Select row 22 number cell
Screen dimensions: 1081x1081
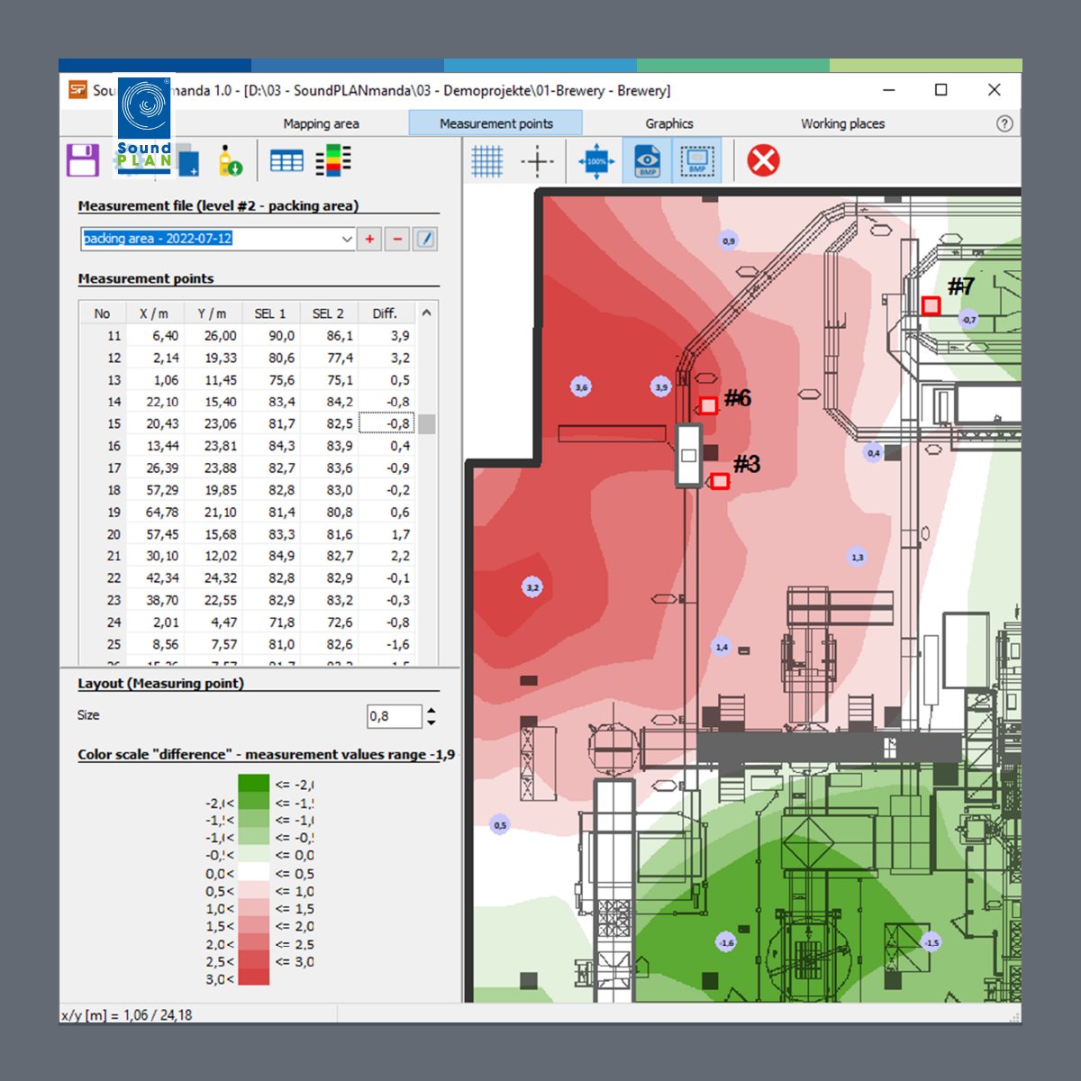tap(103, 578)
